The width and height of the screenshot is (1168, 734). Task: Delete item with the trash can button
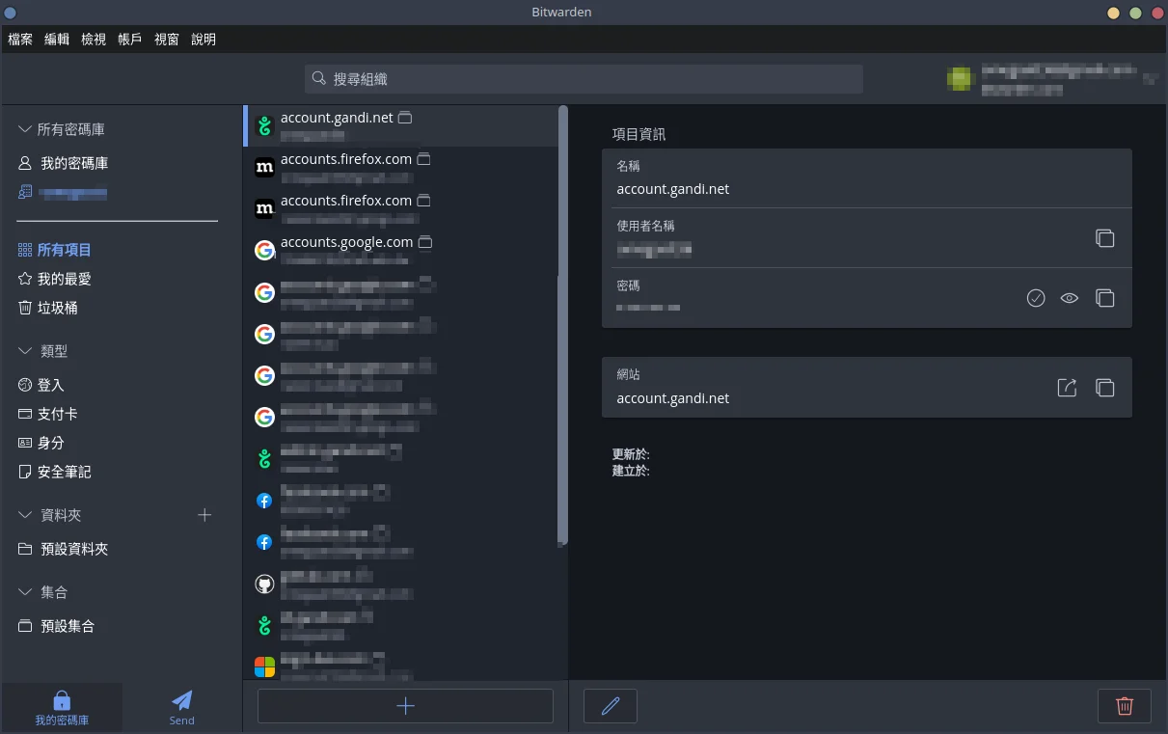coord(1125,706)
